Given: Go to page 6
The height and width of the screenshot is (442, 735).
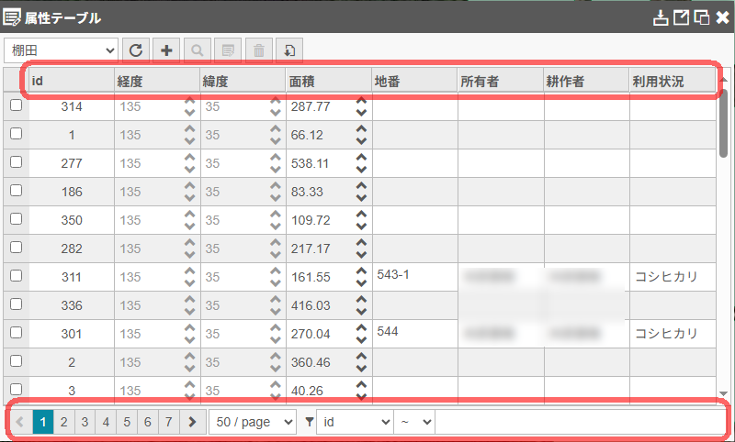Looking at the screenshot, I should pyautogui.click(x=148, y=422).
